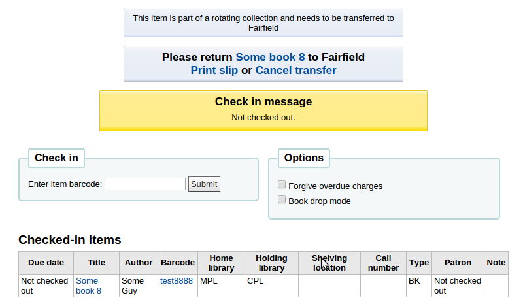Click the Author column header
Image resolution: width=523 pixels, height=302 pixels.
139,263
